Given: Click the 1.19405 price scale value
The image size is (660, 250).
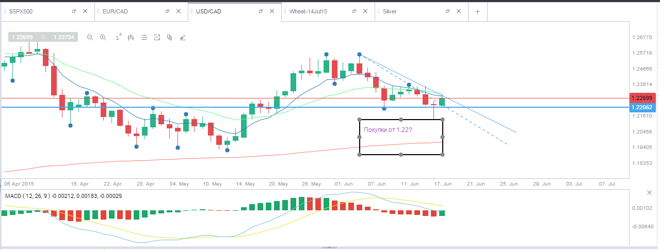Looking at the screenshot, I should [641, 147].
